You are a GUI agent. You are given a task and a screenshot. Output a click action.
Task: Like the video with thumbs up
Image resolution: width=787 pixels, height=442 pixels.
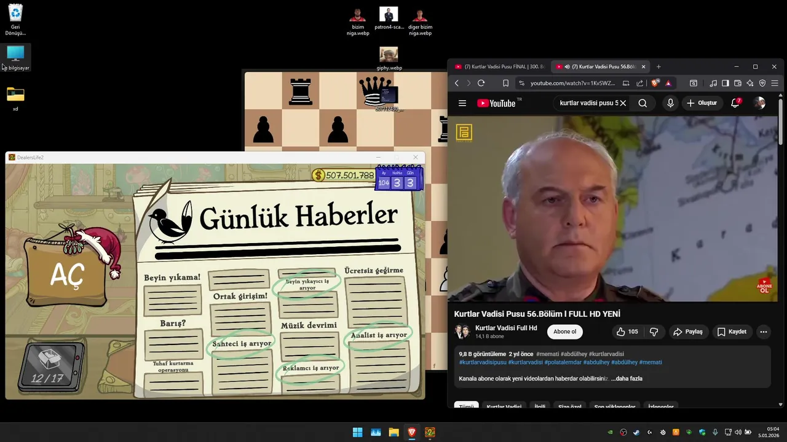click(x=627, y=331)
